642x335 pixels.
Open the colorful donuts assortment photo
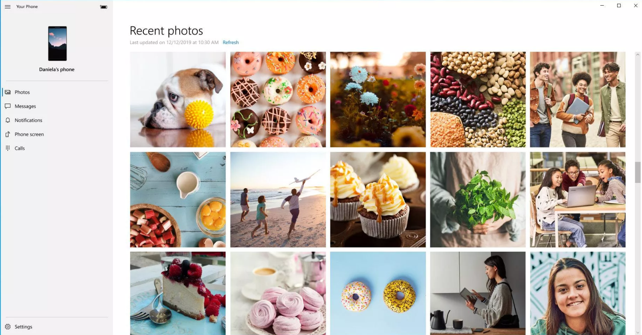point(278,99)
